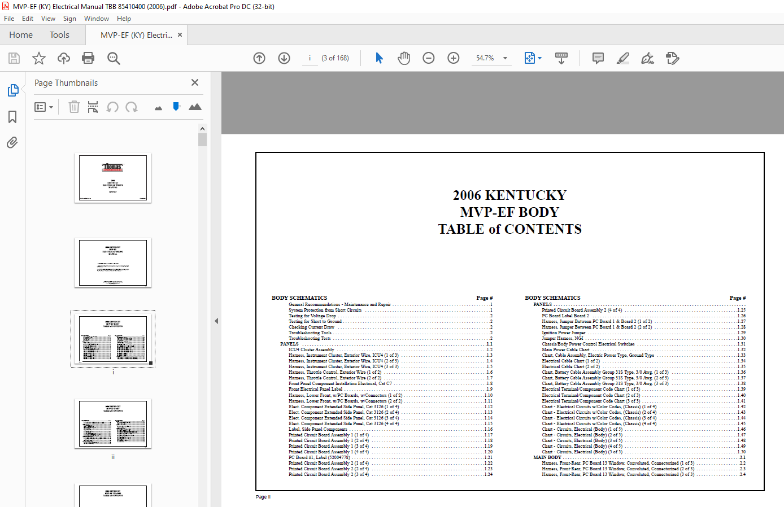Click '(3 of 168)' page count text

(335, 58)
